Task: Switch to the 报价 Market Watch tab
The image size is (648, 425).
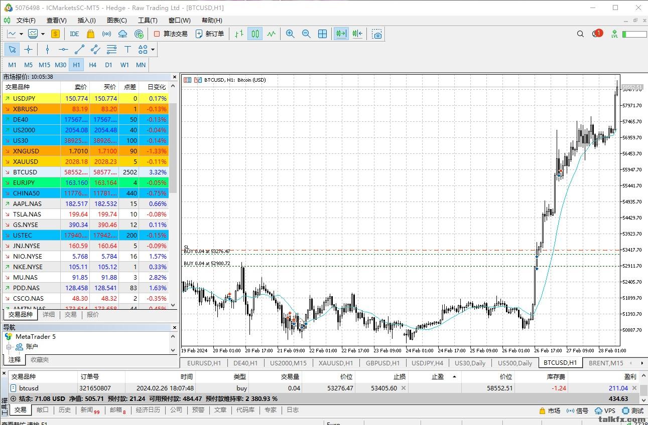Action: click(93, 315)
